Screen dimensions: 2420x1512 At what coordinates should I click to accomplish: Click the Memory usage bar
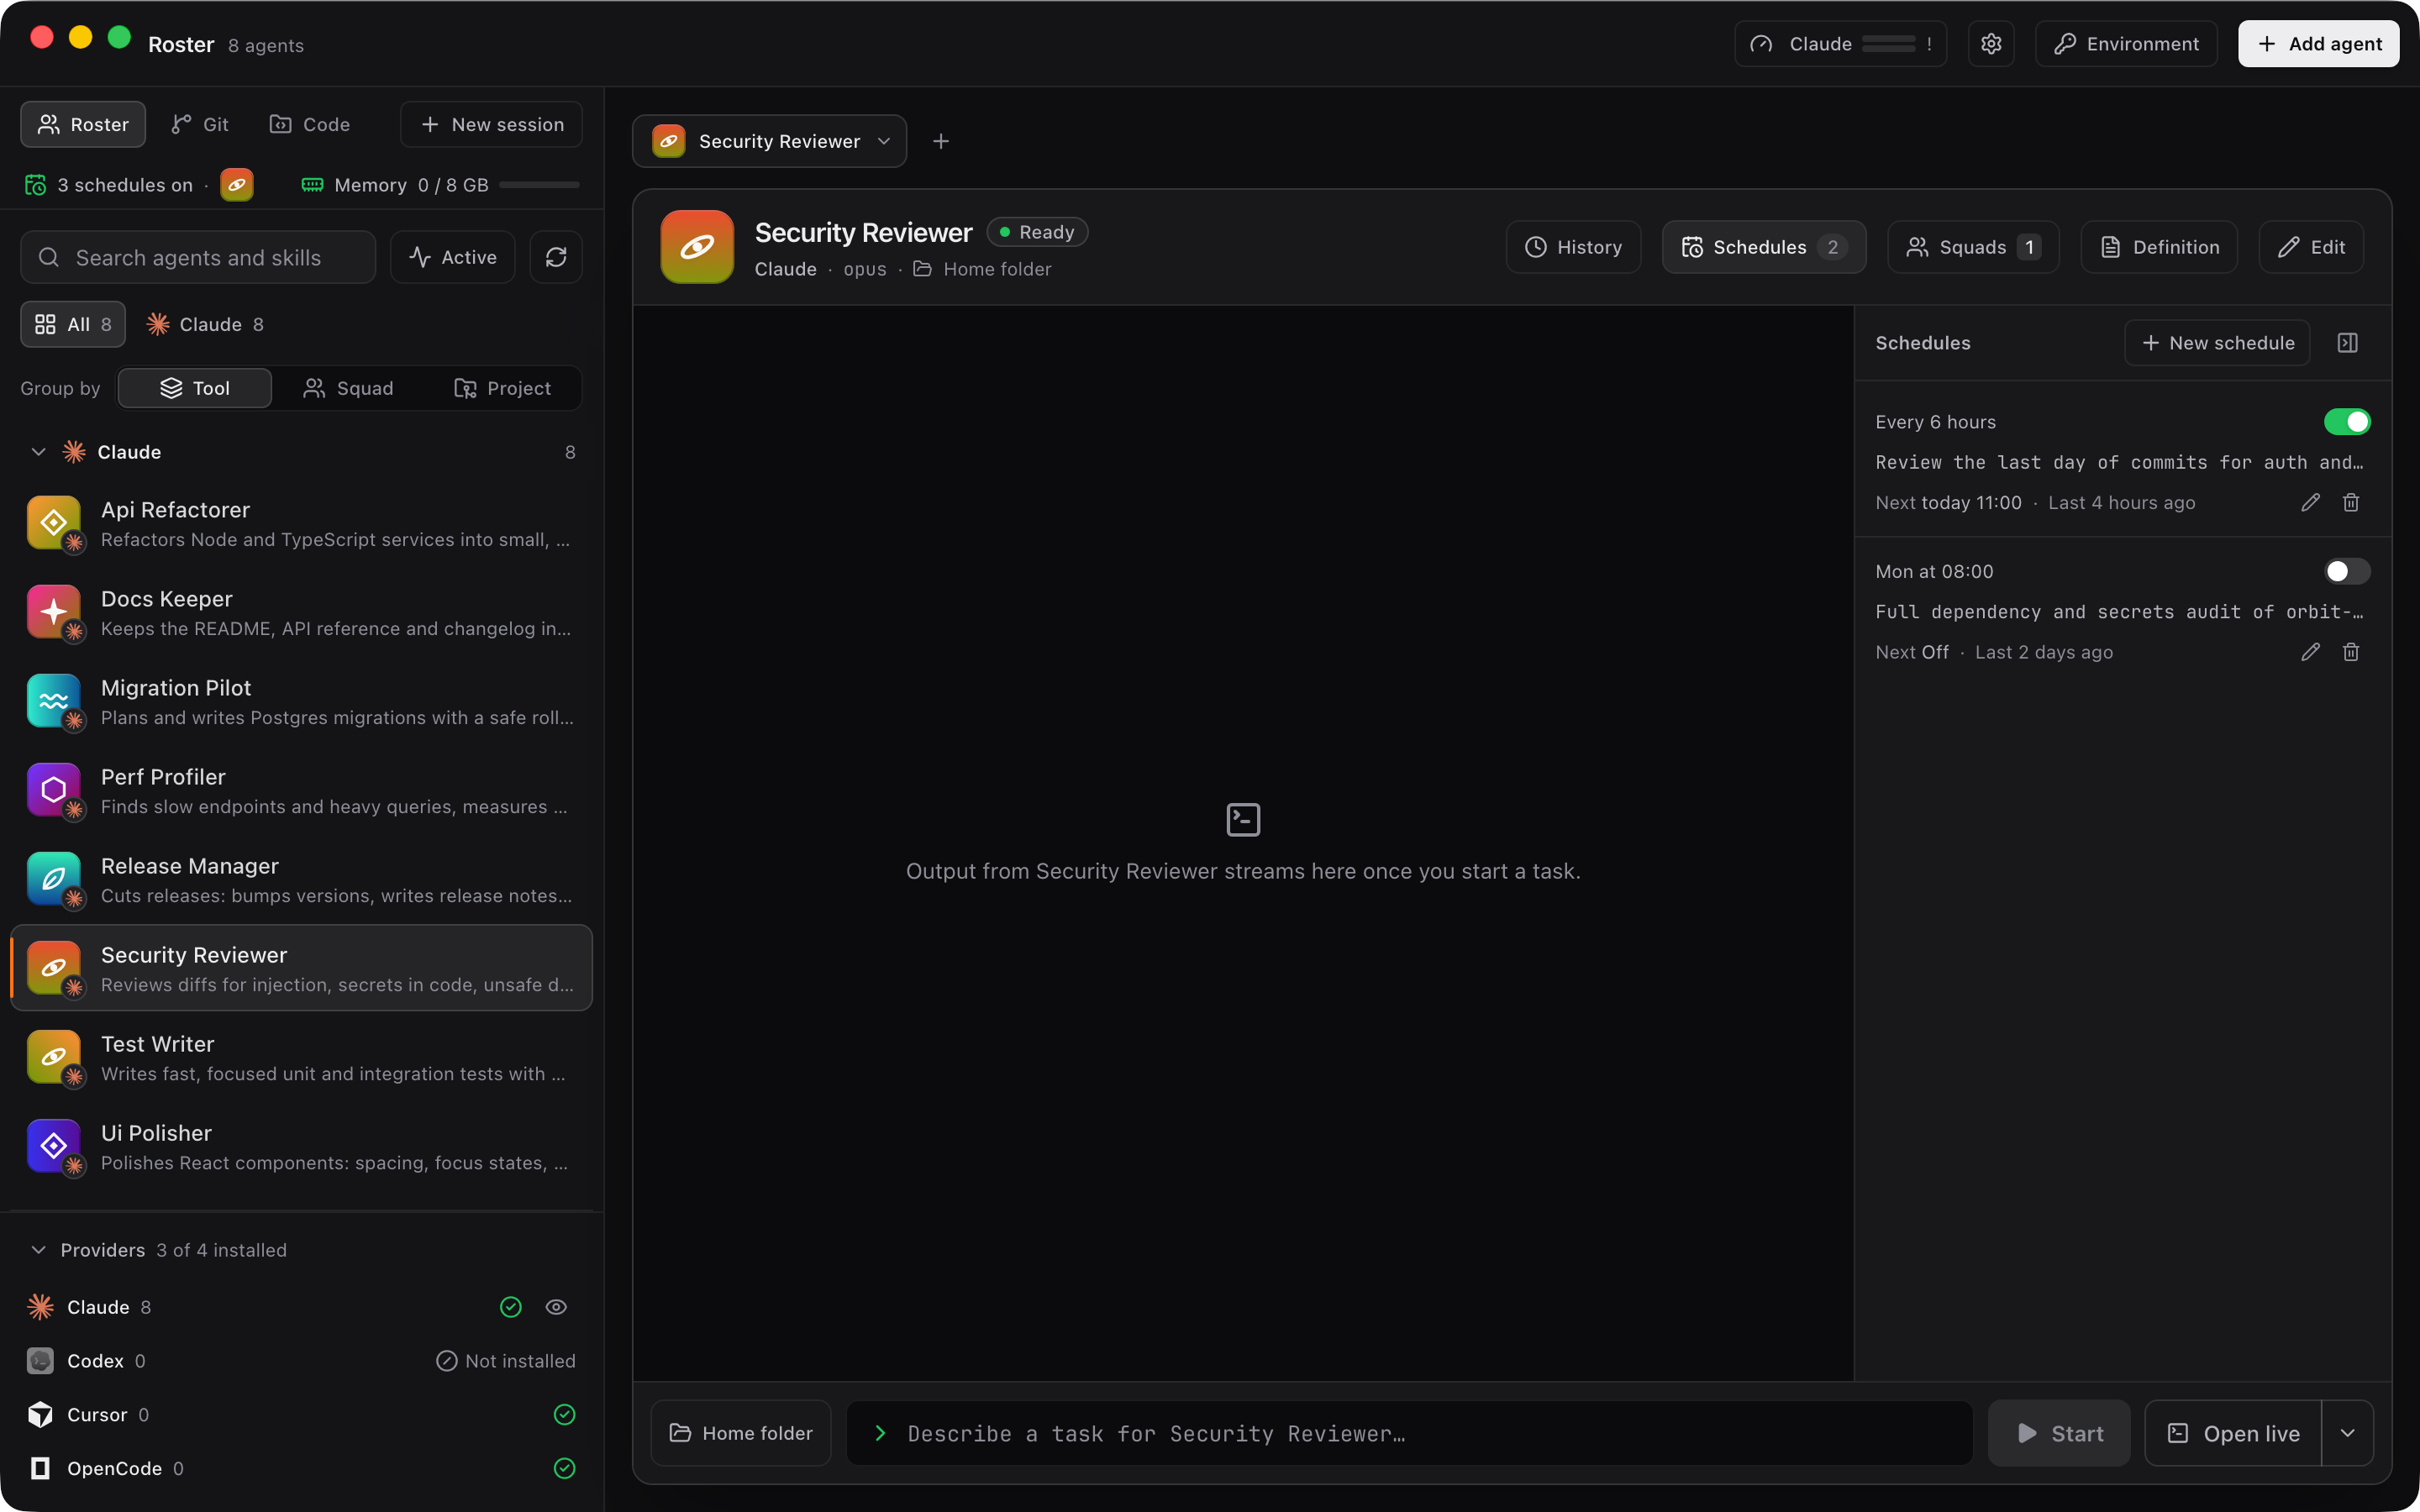click(539, 185)
